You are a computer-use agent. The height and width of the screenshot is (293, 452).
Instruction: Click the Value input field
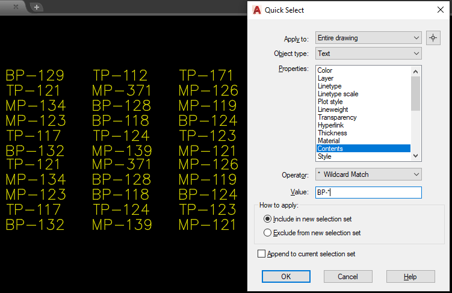point(368,193)
